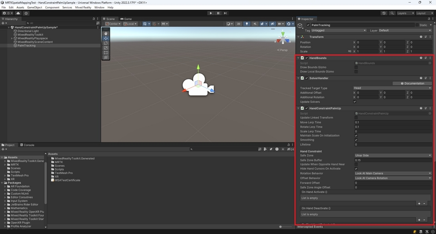Select the Rotate tool in Scene overlay
The height and width of the screenshot is (234, 436).
click(106, 43)
